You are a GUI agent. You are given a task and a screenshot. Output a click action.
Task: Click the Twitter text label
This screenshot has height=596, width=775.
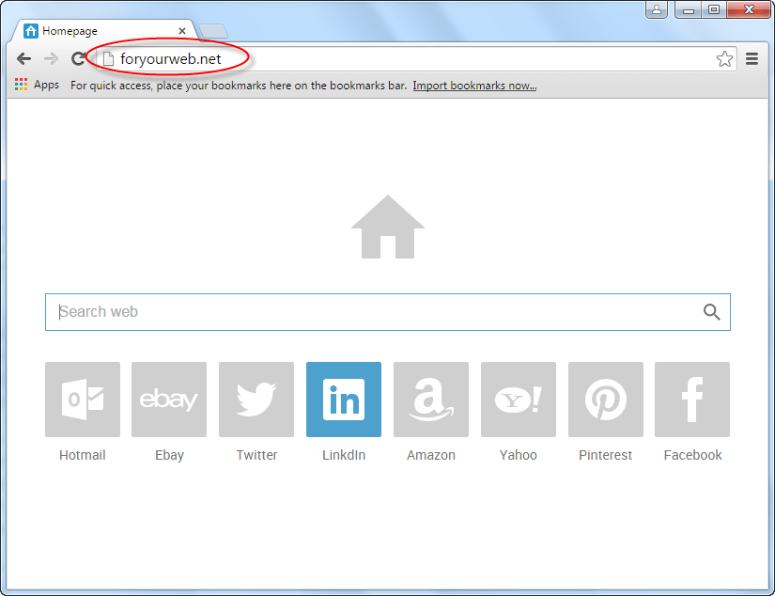click(256, 455)
